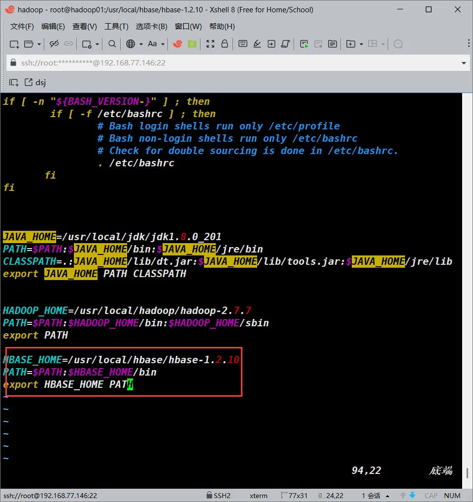Click the Open Session folder icon
Screen dimensions: 473x502
pos(29,44)
